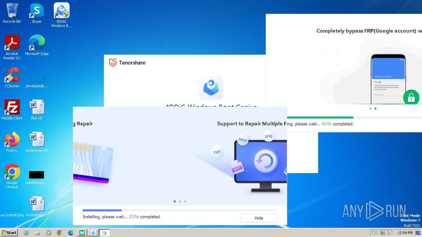422x237 pixels.
Task: Open the media player taskbar icon
Action: point(48,233)
